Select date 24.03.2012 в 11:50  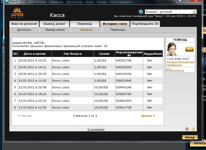click(x=32, y=81)
